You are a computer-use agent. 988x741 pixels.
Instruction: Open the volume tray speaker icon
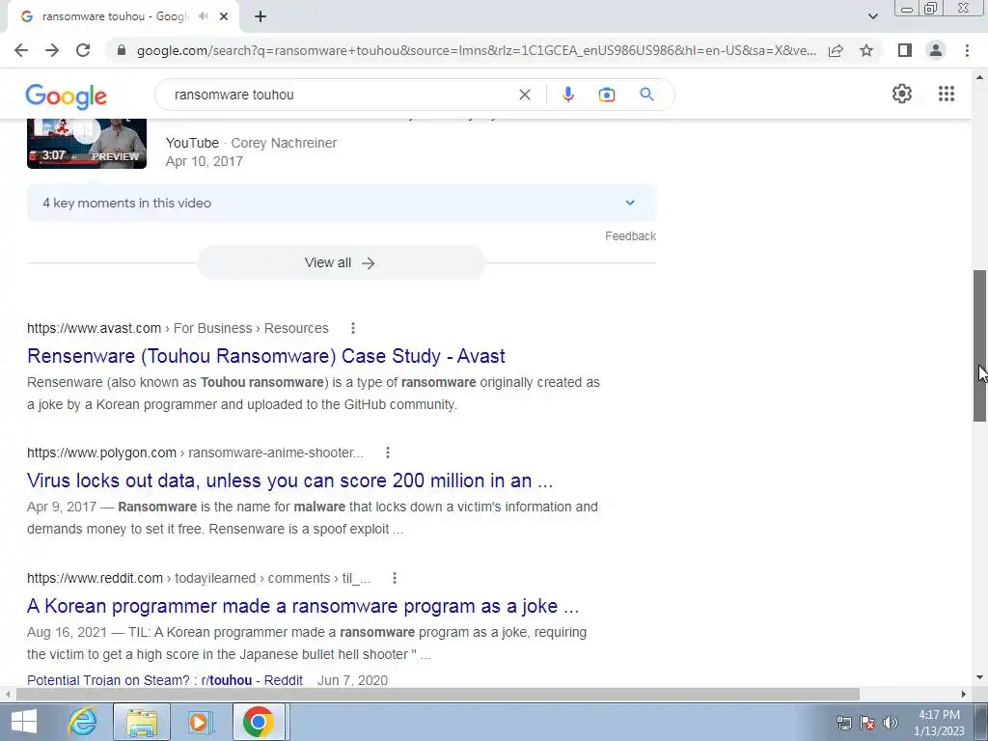[891, 723]
